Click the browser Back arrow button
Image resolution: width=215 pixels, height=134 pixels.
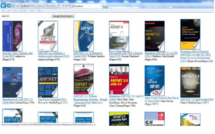click(3, 6)
